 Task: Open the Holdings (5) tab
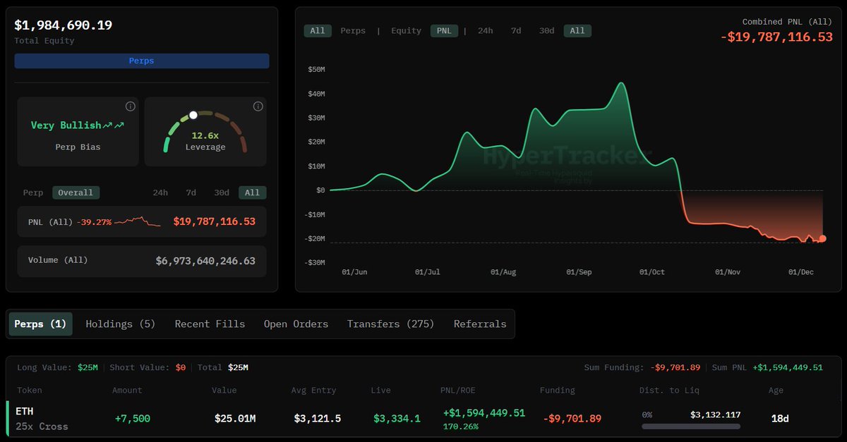pyautogui.click(x=120, y=324)
